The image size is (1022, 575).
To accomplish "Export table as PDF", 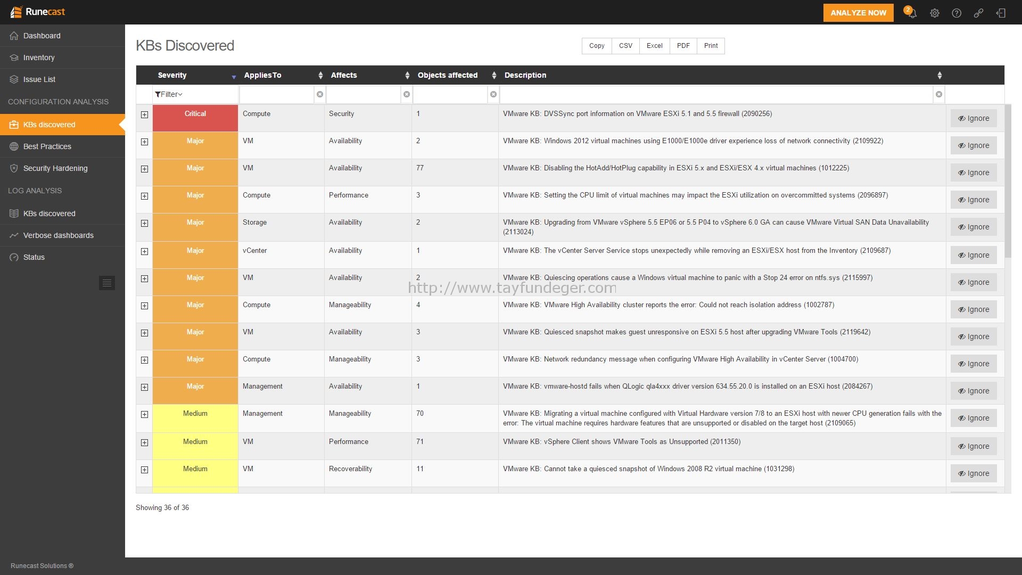I will (x=683, y=46).
